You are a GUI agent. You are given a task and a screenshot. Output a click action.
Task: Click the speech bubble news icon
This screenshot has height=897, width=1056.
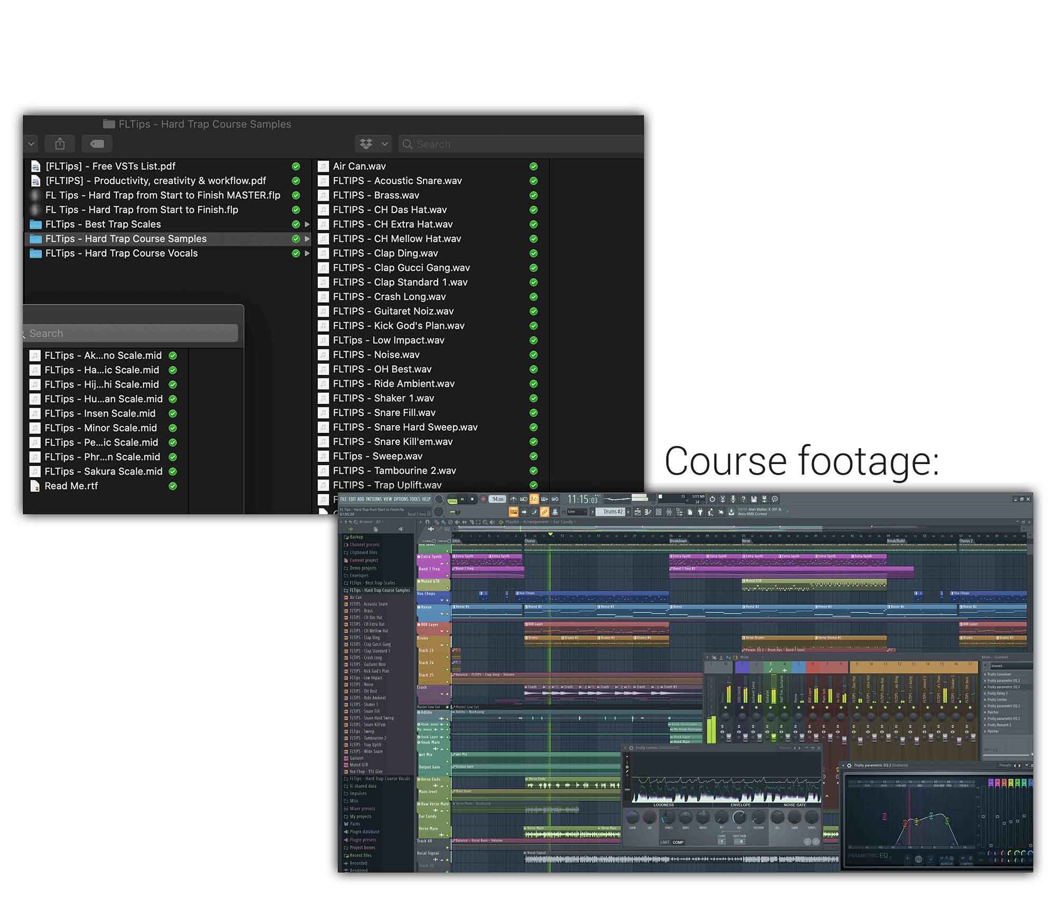[x=775, y=499]
